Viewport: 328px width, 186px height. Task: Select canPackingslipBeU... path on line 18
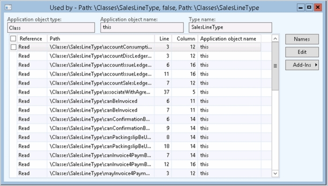point(101,146)
